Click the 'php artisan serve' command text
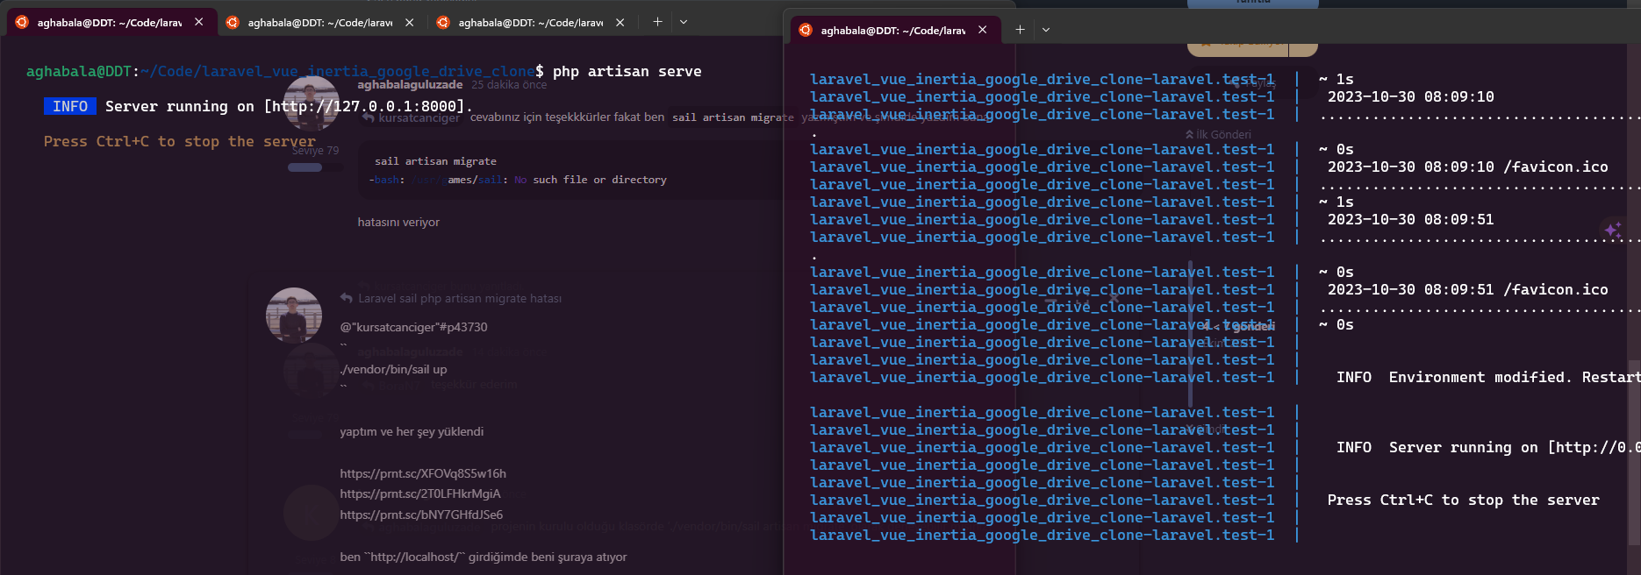 point(627,71)
